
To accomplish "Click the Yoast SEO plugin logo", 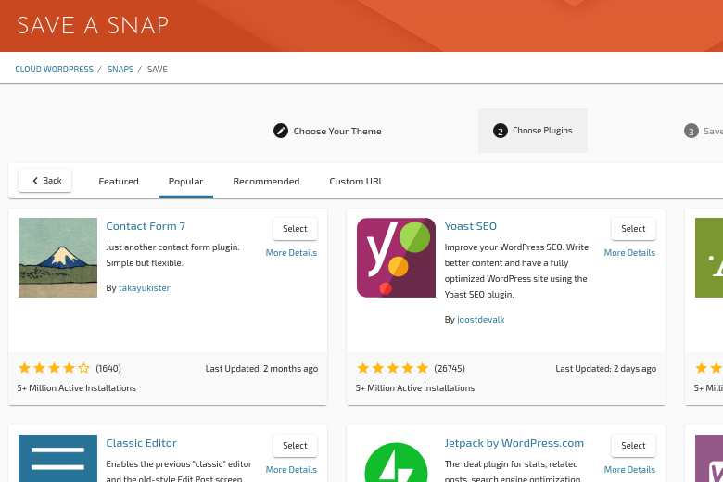I will [396, 258].
